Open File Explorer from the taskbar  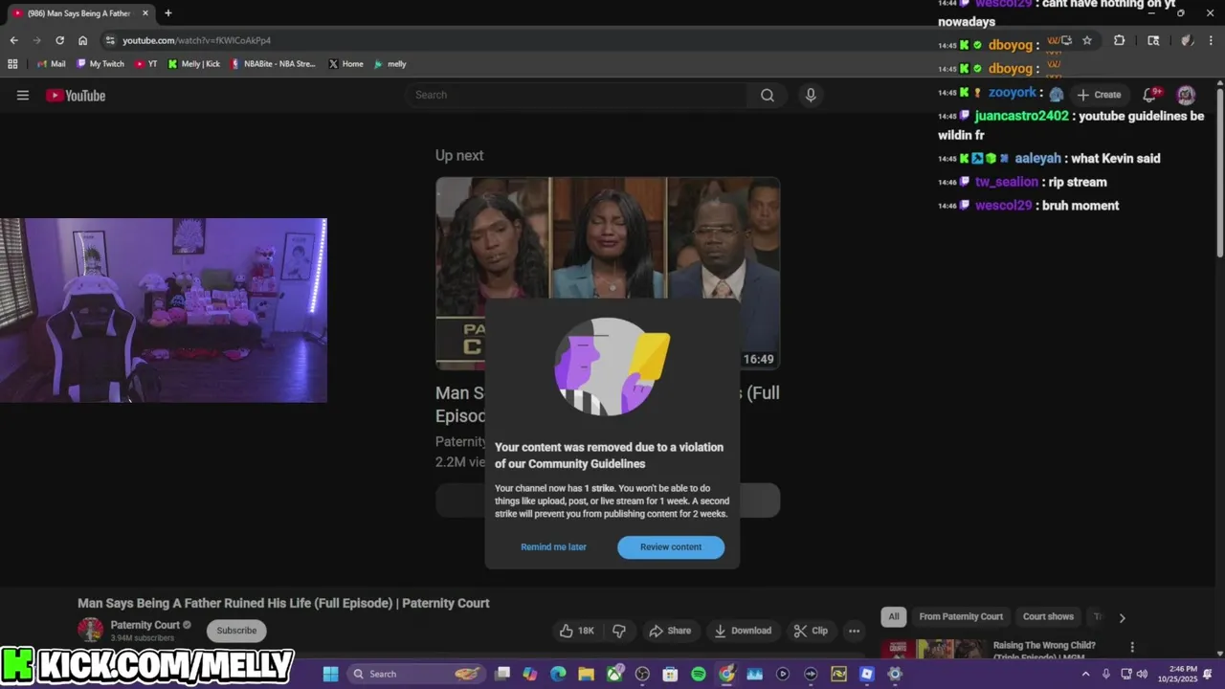coord(586,674)
